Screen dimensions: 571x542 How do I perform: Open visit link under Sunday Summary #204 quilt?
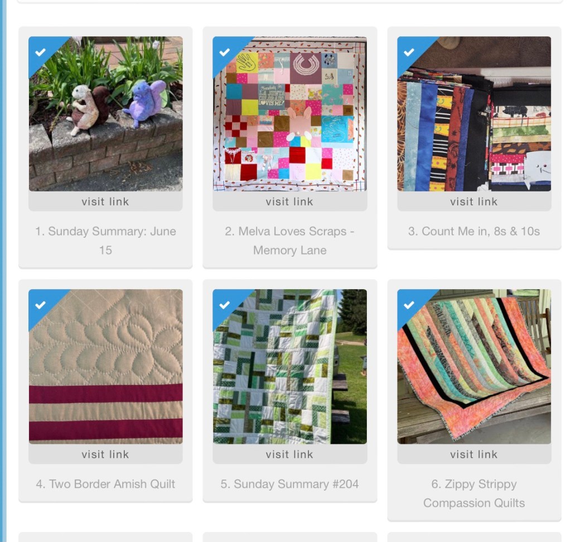(x=290, y=454)
